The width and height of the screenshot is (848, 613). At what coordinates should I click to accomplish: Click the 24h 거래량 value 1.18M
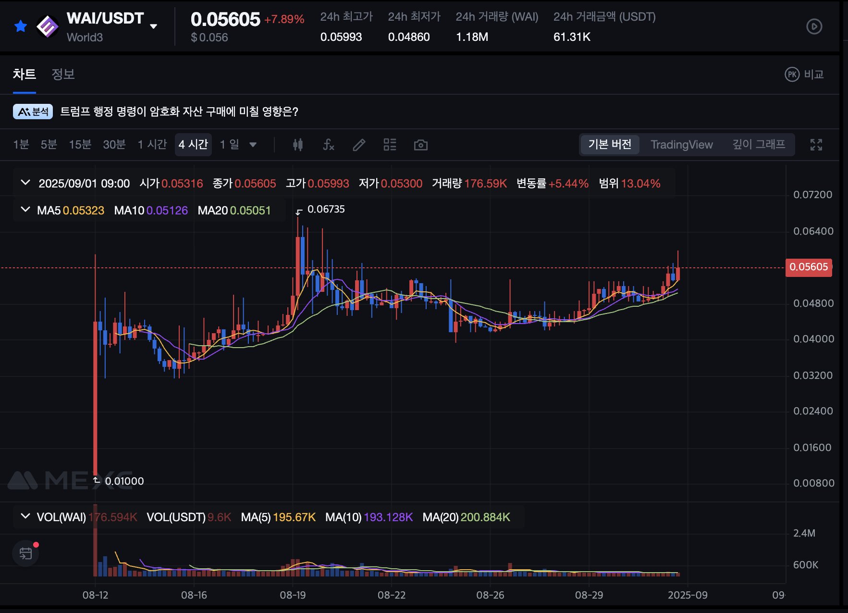[x=472, y=37]
